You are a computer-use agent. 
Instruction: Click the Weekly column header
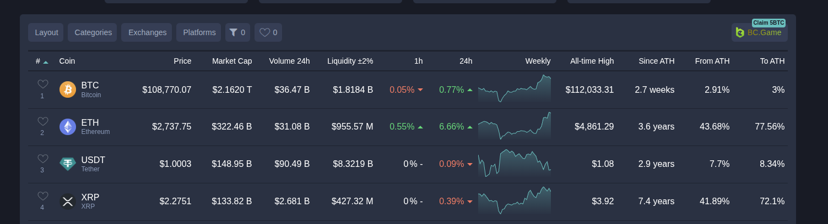pos(538,61)
